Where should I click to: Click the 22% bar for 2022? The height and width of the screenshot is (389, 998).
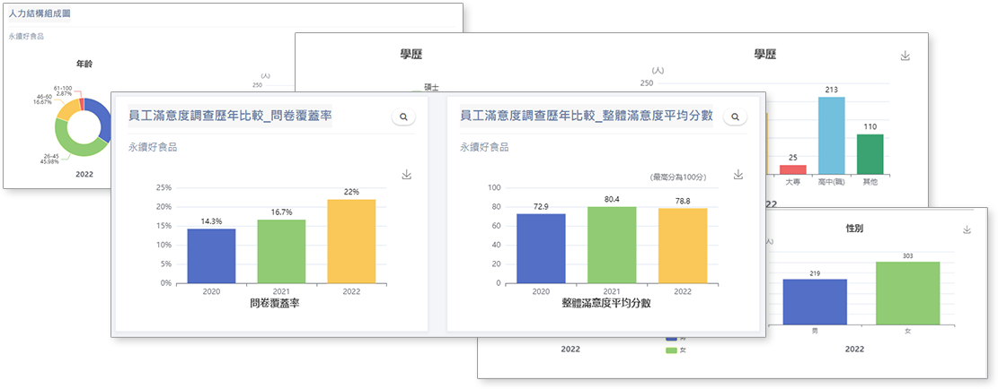pos(351,241)
